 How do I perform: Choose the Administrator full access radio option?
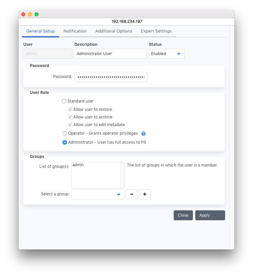pyautogui.click(x=65, y=142)
